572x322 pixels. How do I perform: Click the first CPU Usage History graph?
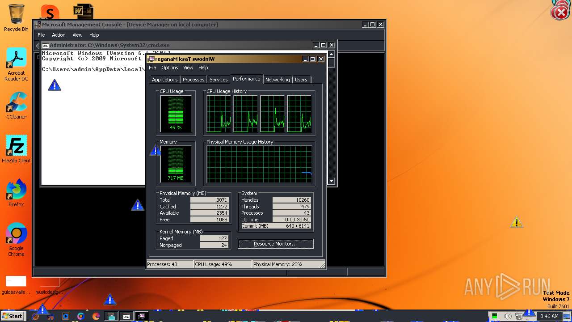(219, 114)
